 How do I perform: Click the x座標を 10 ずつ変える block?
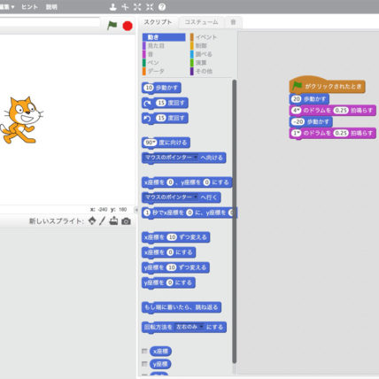click(176, 237)
